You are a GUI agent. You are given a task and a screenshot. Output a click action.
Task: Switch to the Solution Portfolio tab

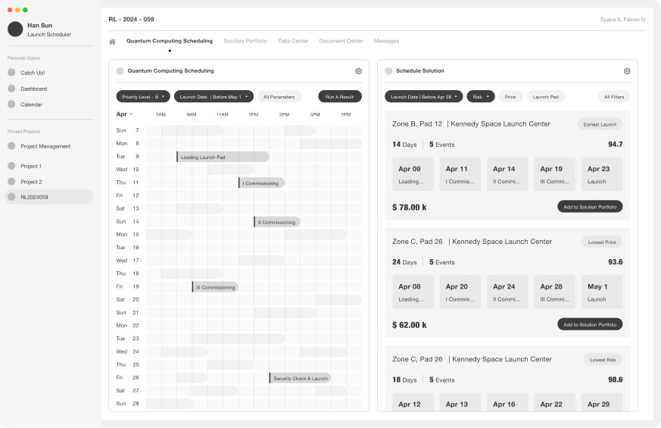[245, 41]
